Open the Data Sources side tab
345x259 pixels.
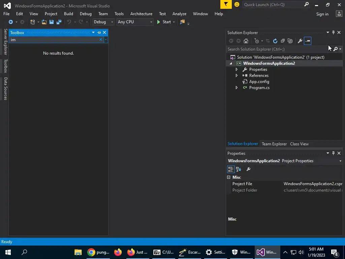(5, 89)
